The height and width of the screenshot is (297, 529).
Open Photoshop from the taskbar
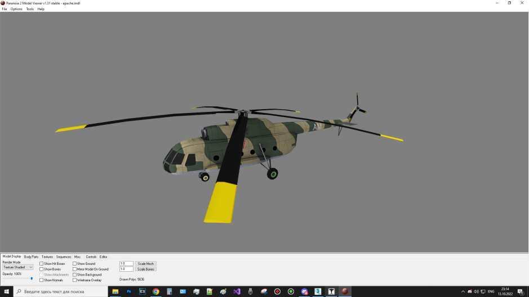tap(129, 291)
